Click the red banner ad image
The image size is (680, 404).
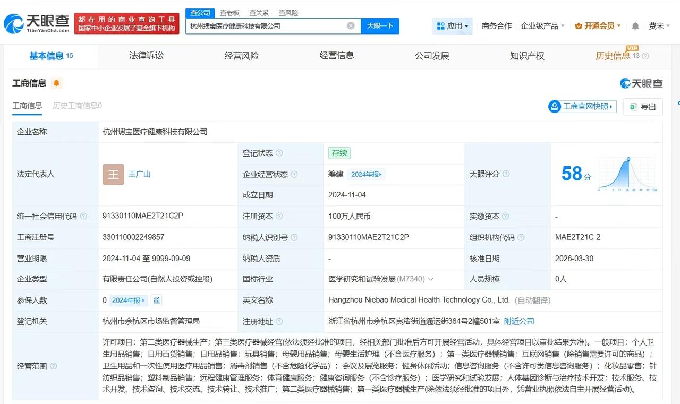[126, 23]
